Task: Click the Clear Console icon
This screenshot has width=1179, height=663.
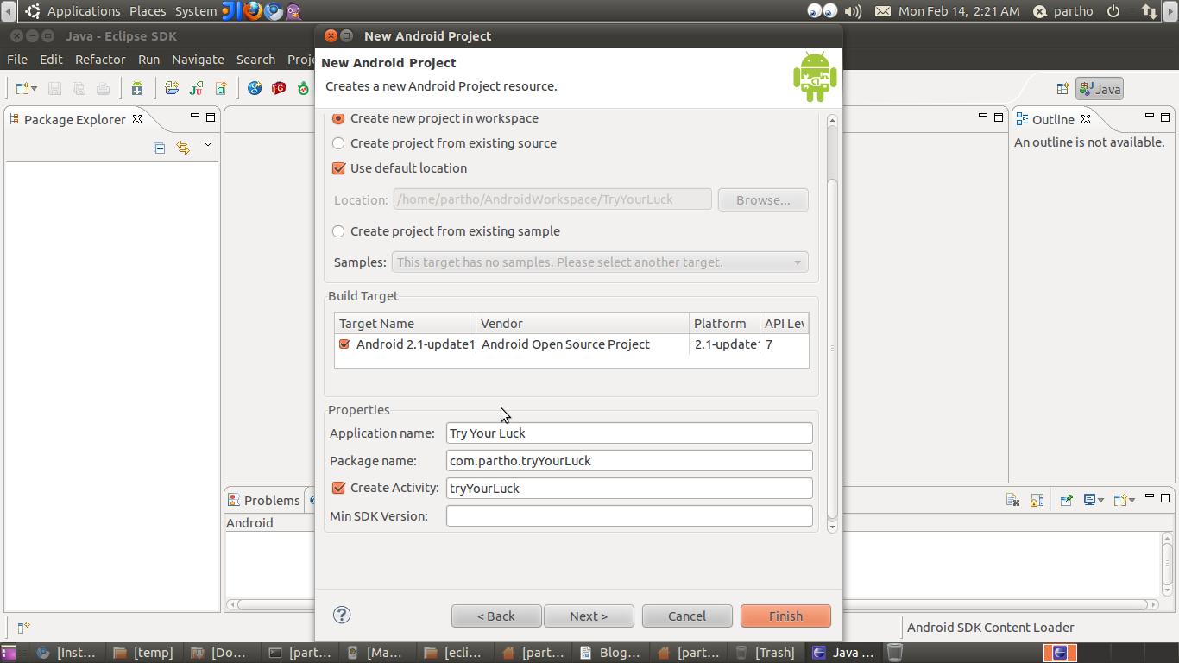Action: click(x=1013, y=500)
